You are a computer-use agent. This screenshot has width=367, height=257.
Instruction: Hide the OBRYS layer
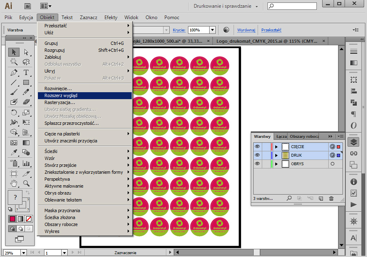coord(257,164)
